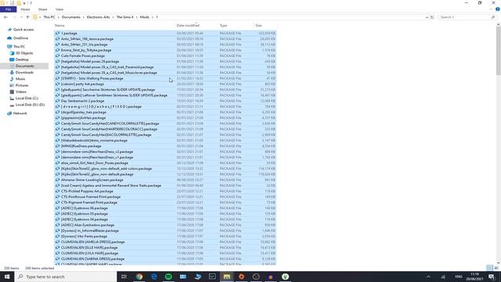
Task: Navigate to This PC breadcrumb
Action: click(x=49, y=17)
